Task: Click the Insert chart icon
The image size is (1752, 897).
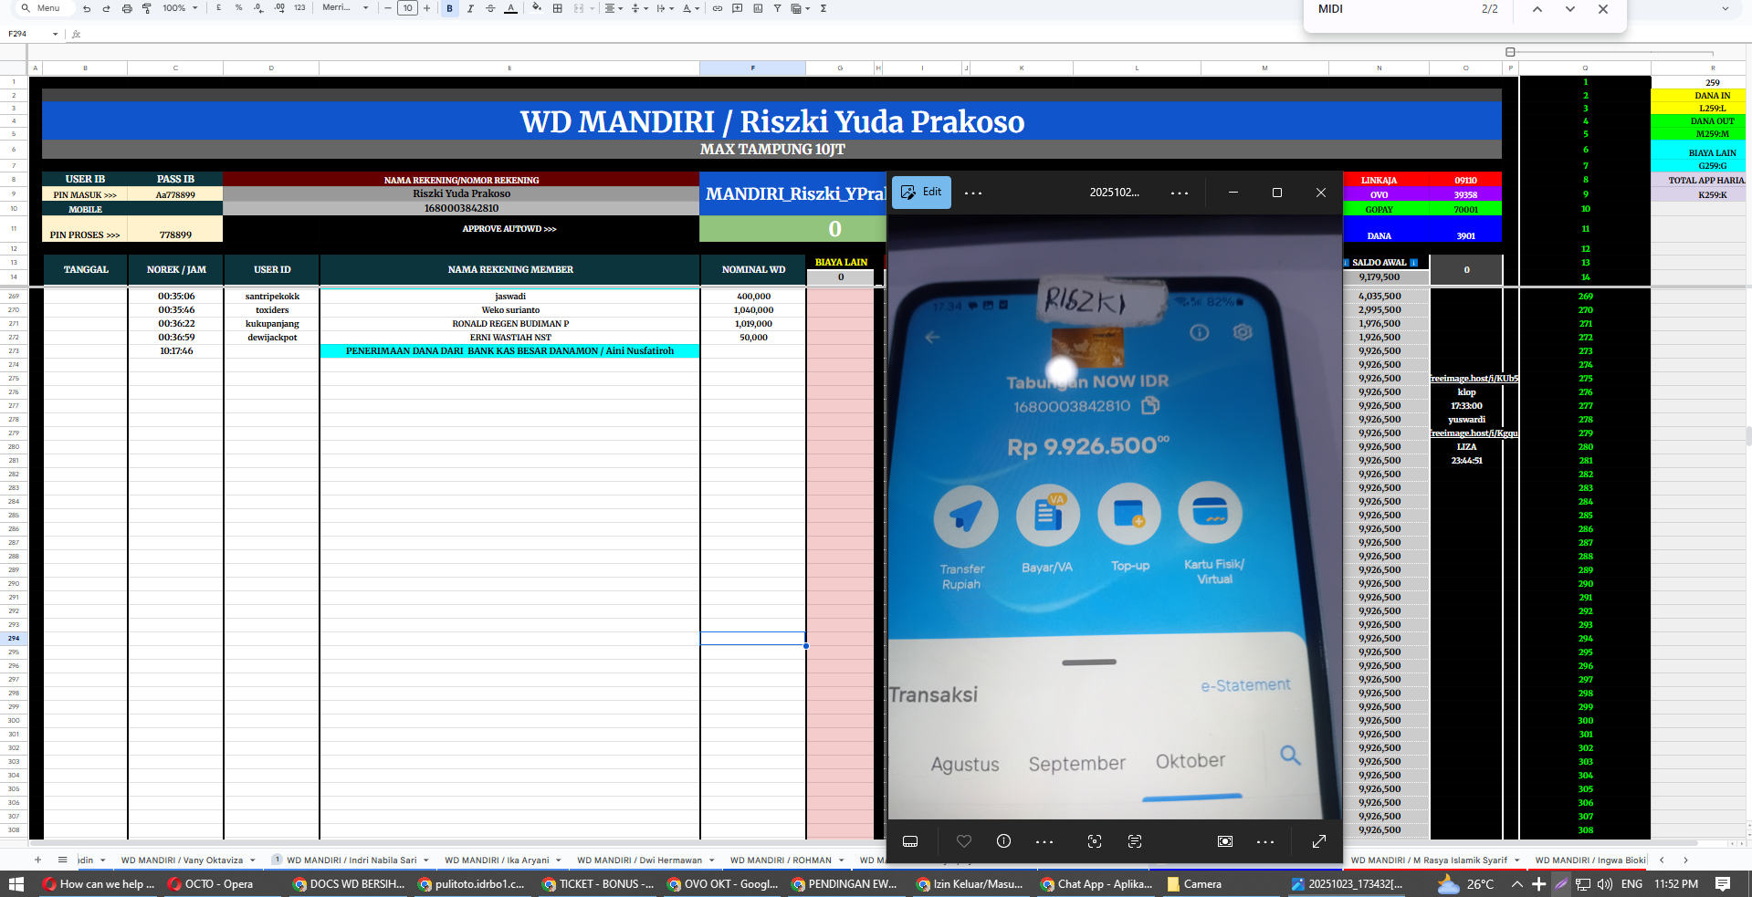Action: click(758, 8)
